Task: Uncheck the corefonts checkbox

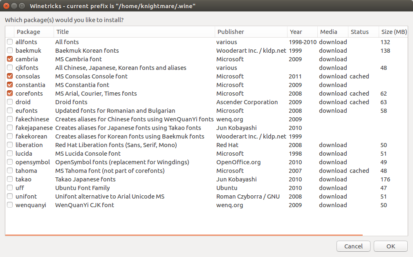Action: click(x=10, y=94)
